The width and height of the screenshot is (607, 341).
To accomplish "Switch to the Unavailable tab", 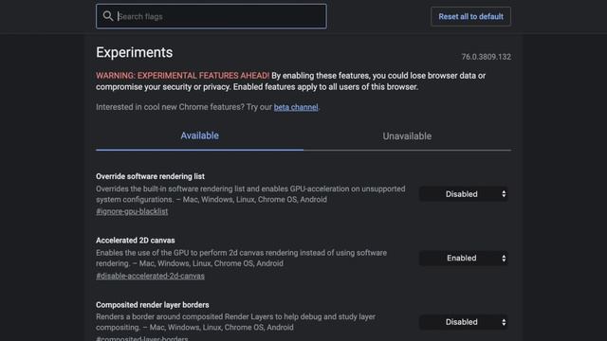I will (407, 136).
